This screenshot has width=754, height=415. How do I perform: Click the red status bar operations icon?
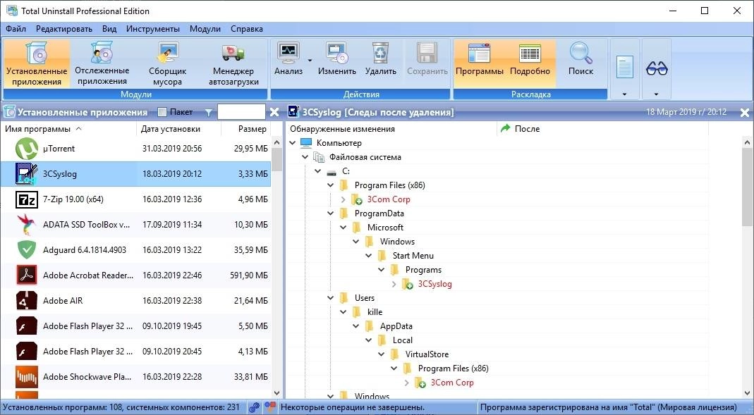point(269,407)
